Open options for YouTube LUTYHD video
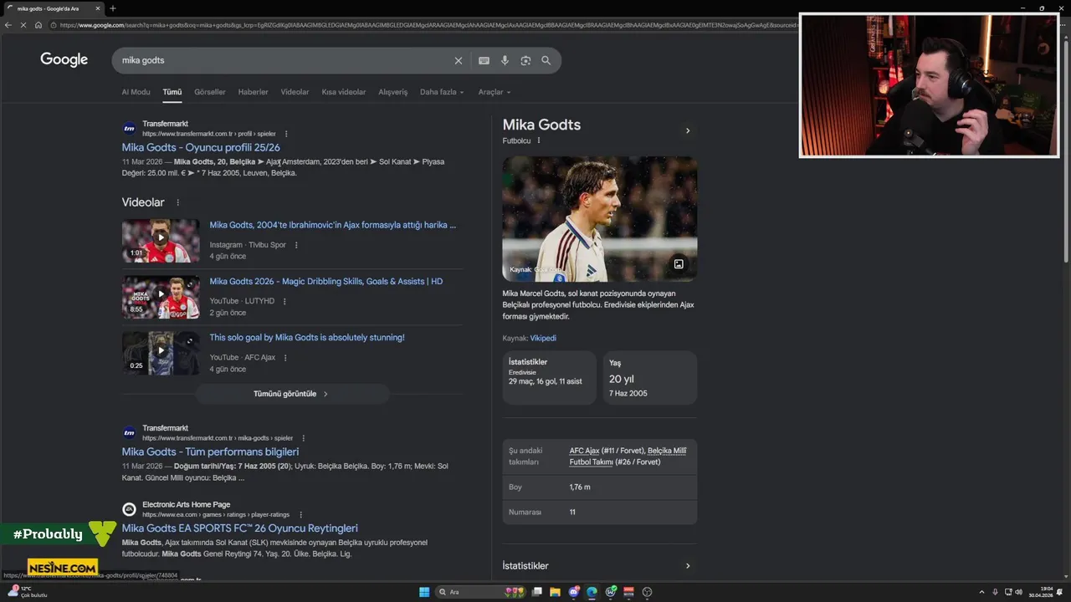Image resolution: width=1071 pixels, height=602 pixels. 284,301
